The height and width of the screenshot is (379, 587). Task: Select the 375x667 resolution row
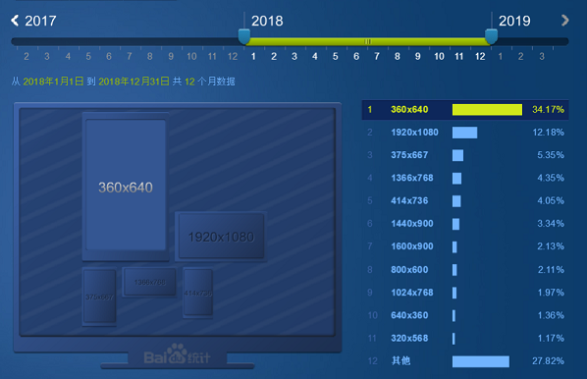(x=465, y=155)
